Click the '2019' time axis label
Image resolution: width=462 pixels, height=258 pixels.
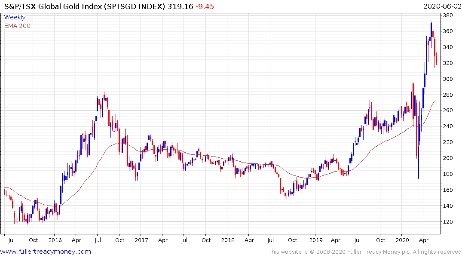[x=316, y=240]
